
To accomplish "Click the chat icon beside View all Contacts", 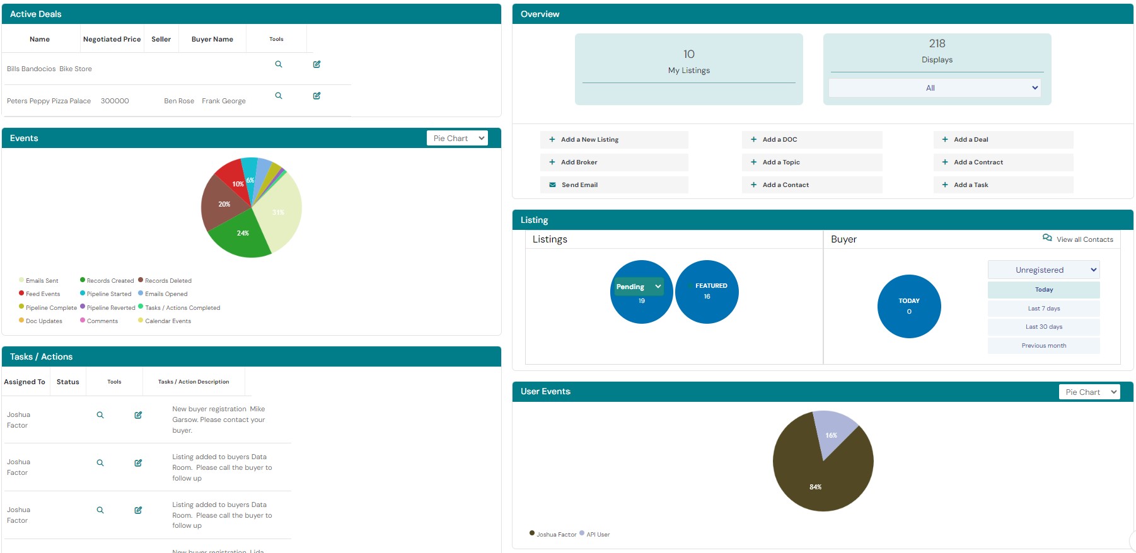I will pos(1047,238).
